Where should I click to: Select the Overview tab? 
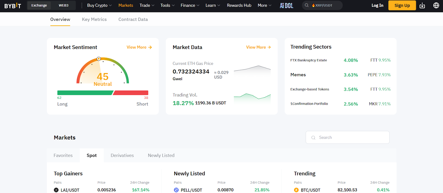pyautogui.click(x=60, y=19)
